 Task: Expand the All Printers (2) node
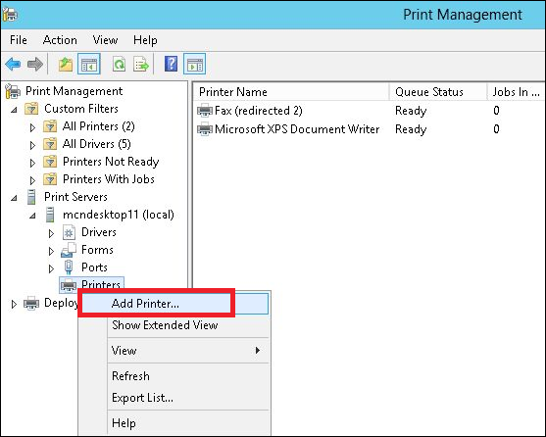32,127
